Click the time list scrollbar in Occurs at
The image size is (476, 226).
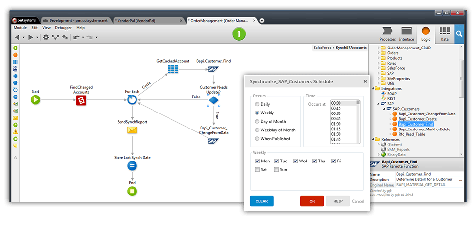pos(358,121)
